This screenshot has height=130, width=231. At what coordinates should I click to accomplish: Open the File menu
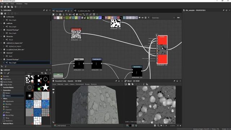(2, 4)
